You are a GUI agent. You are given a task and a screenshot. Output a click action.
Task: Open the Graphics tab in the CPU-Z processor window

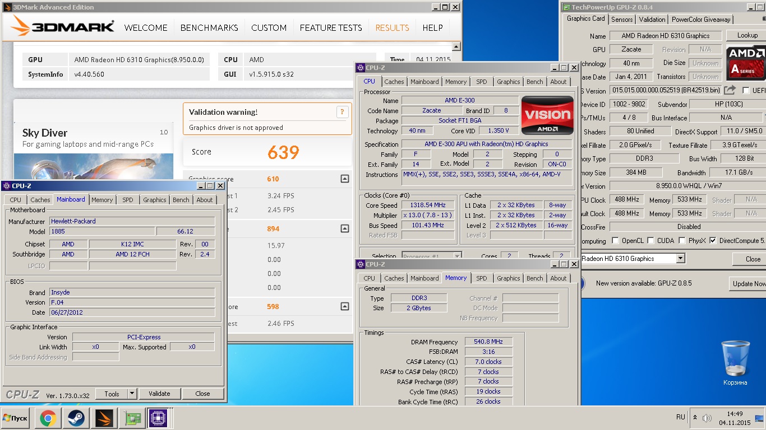coord(508,82)
